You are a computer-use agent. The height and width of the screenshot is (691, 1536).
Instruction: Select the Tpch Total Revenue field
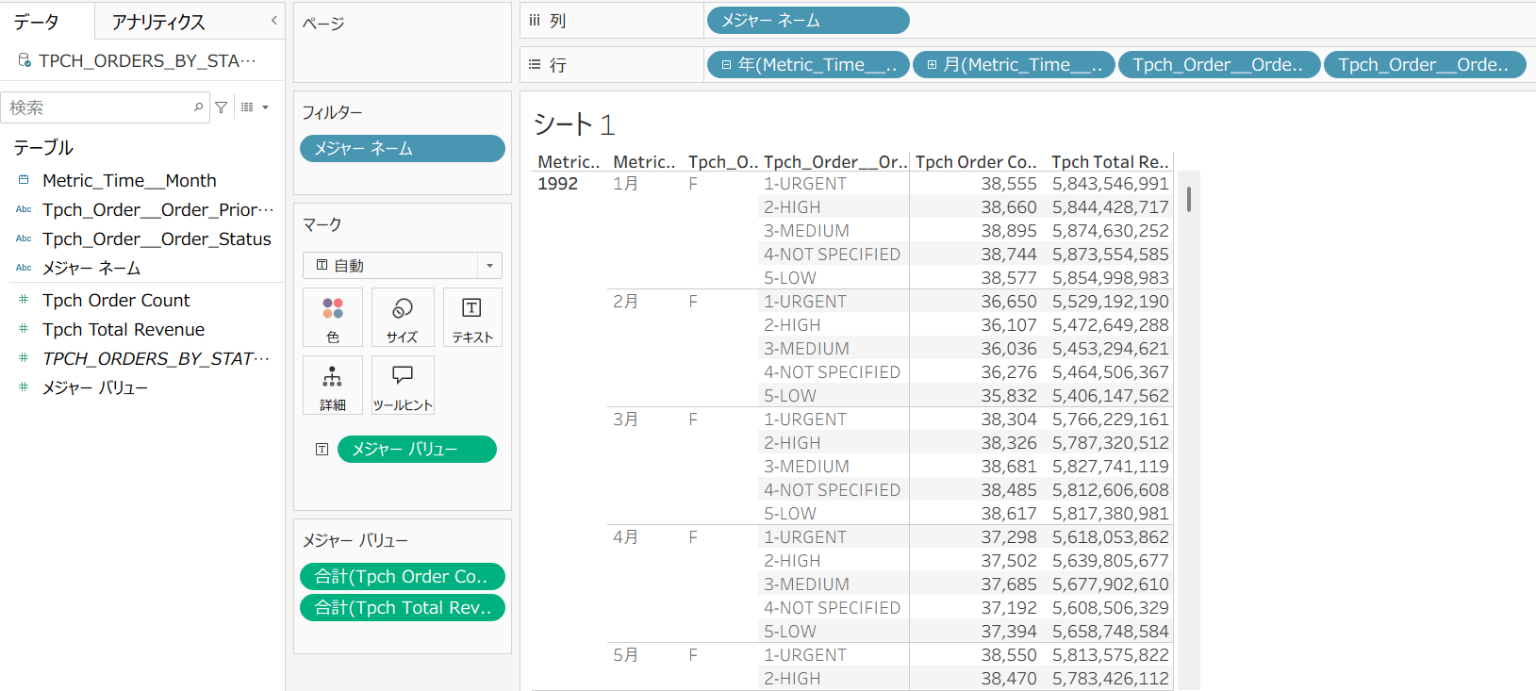coord(124,329)
